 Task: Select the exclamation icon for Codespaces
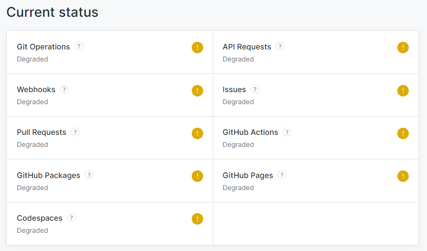197,219
